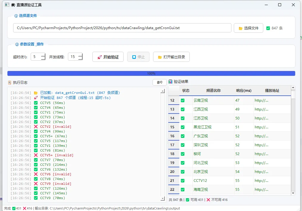The height and width of the screenshot is (211, 302).
Task: Select row header 17 in results table
Action: pyautogui.click(x=174, y=145)
